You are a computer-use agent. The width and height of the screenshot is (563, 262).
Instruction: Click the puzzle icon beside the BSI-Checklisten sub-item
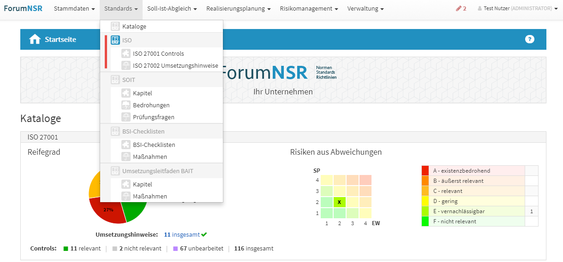(126, 145)
